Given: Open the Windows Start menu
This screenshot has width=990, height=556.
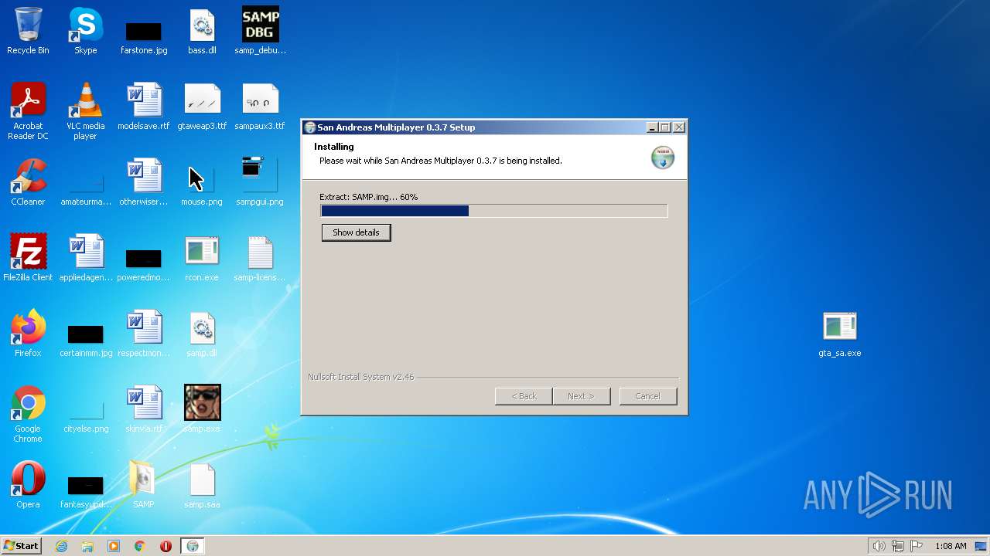Looking at the screenshot, I should point(22,546).
